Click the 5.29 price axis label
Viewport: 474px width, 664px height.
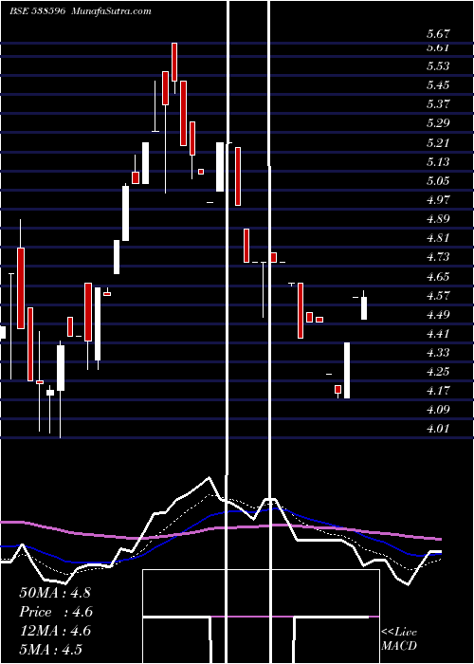coord(438,123)
